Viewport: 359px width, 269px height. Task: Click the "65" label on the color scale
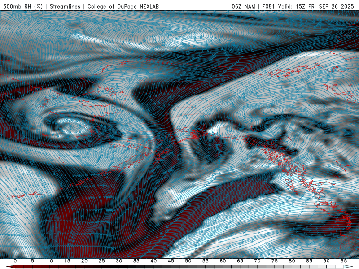point(240,261)
